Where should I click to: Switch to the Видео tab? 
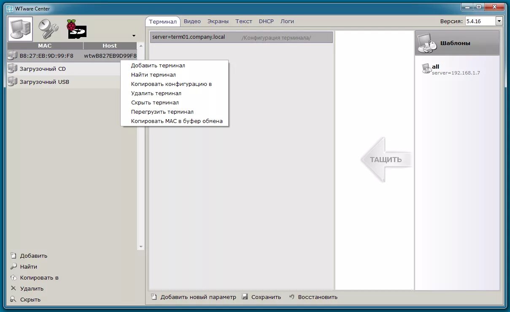tap(192, 21)
